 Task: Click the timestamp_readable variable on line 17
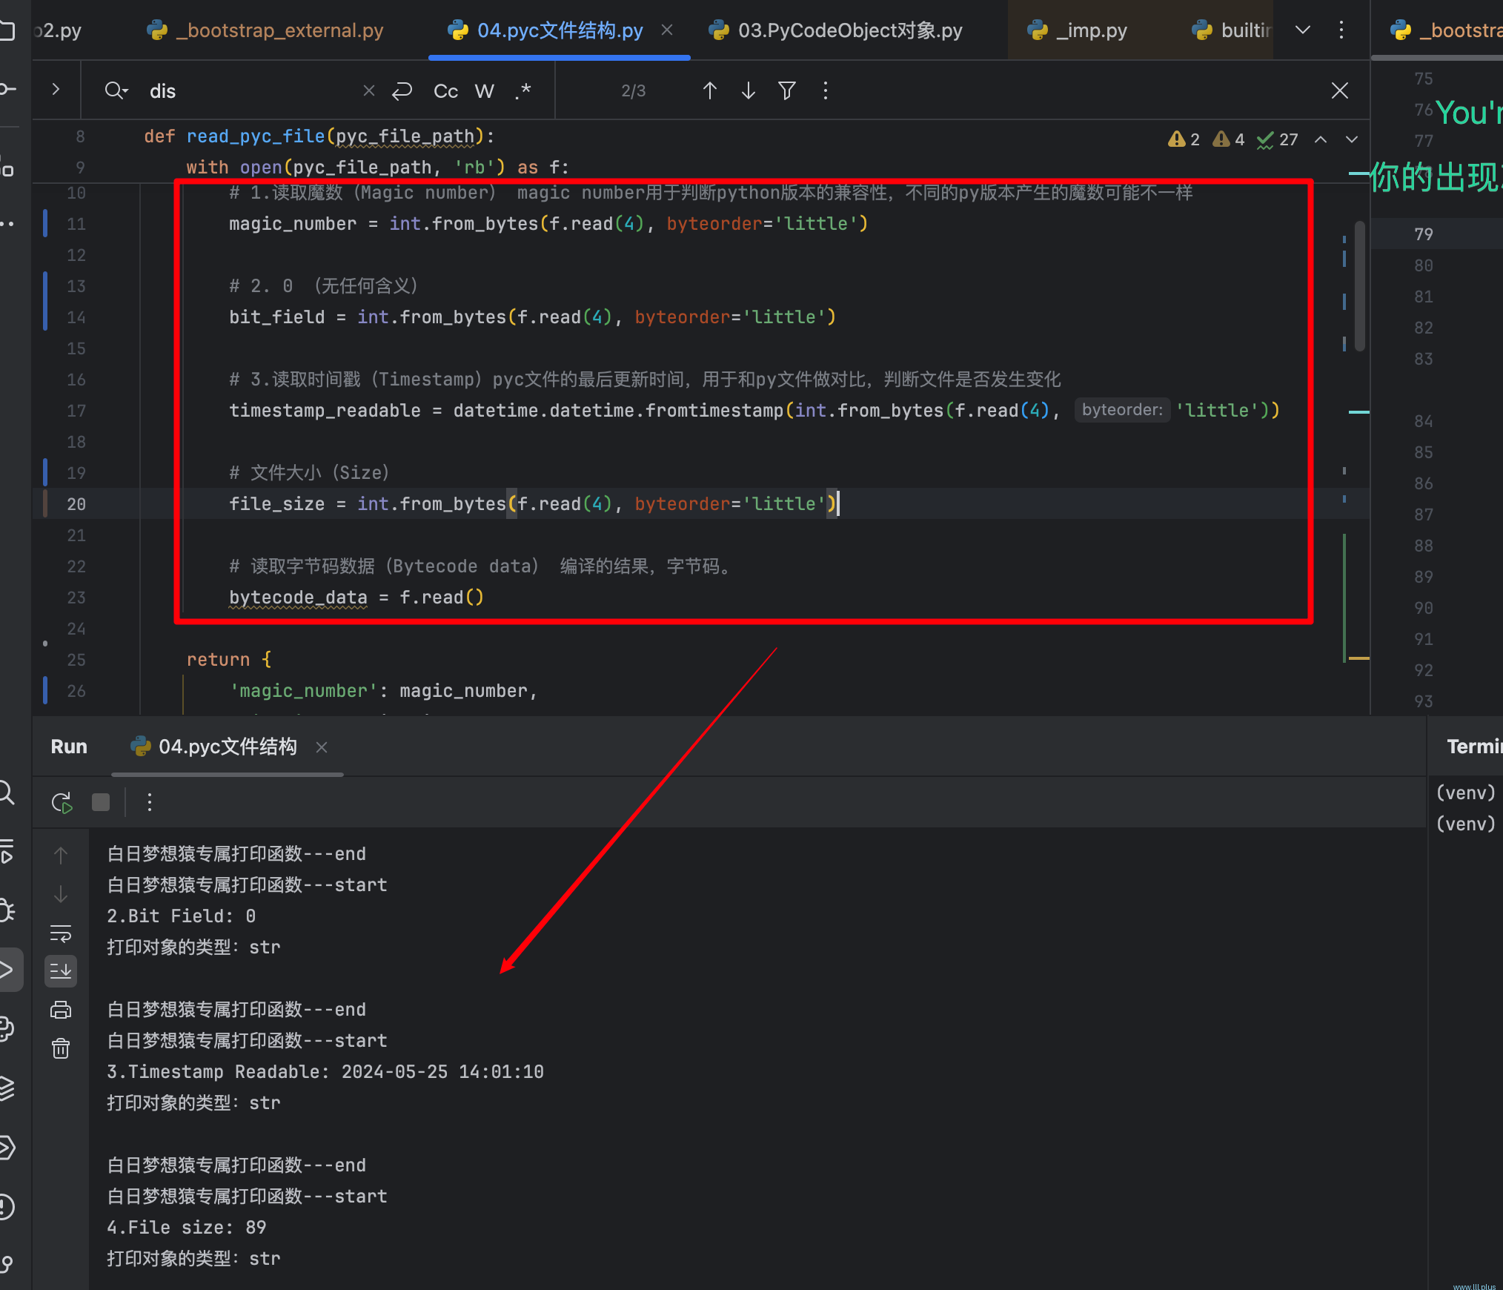click(x=325, y=411)
